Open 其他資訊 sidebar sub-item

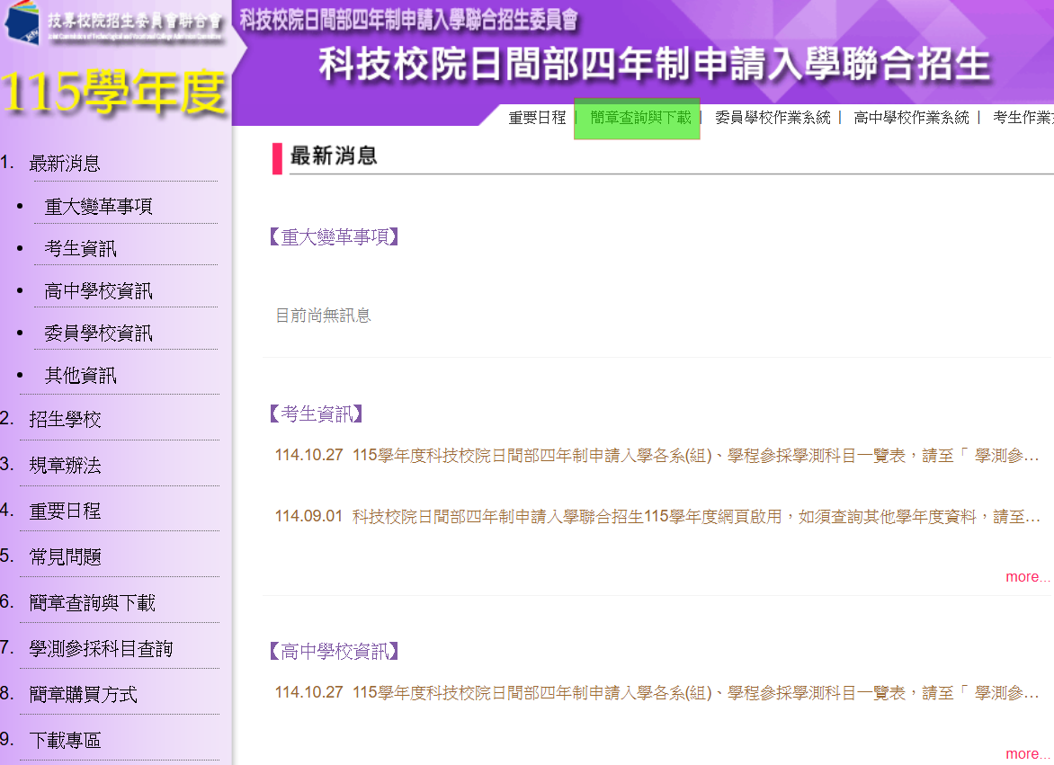[81, 376]
